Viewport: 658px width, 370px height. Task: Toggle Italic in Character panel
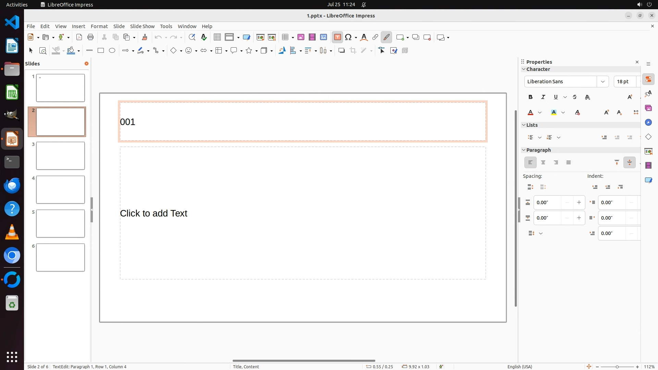543,97
